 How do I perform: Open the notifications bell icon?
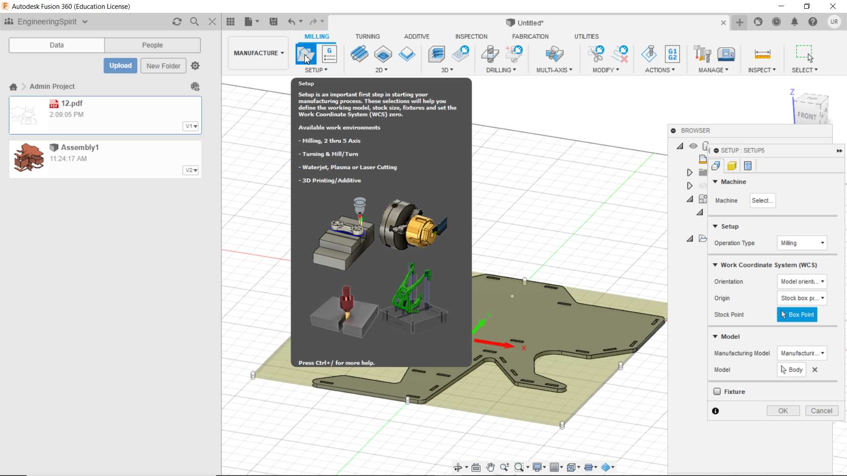pyautogui.click(x=795, y=22)
